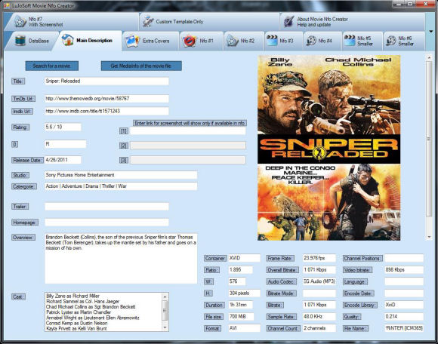Select cast entry Patrick Lyster as Martin Chandler
This screenshot has height=344, width=438.
(79, 312)
